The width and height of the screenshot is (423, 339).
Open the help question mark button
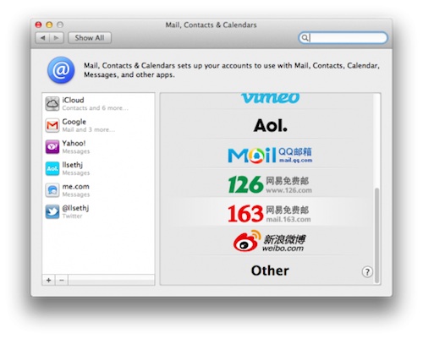(367, 272)
